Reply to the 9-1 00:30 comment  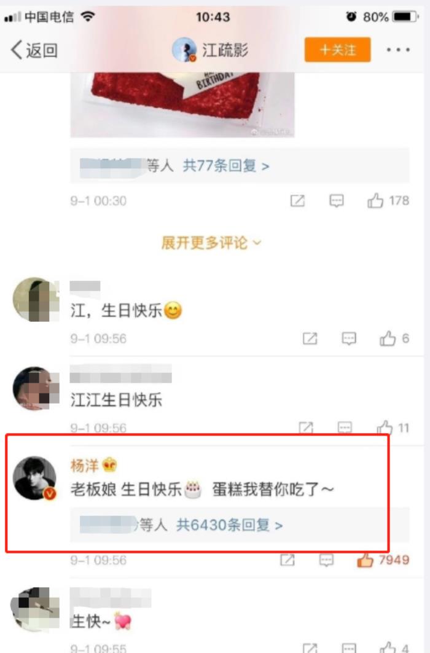click(x=337, y=201)
